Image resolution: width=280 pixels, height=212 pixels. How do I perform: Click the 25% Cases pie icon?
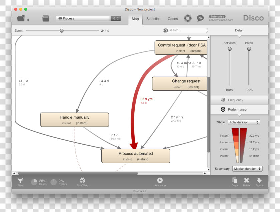[34, 182]
